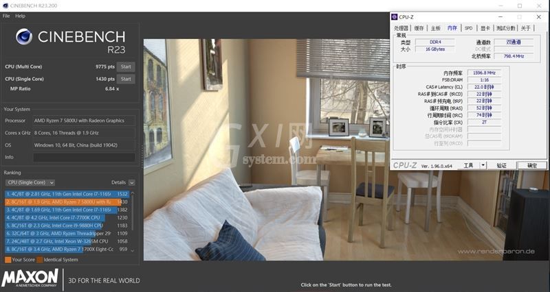
Task: Maximize the Cinebench window
Action: coord(520,5)
